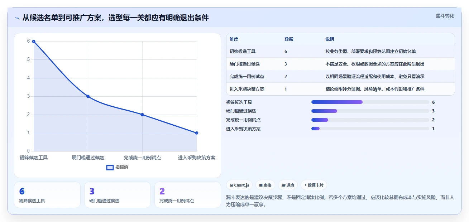This screenshot has width=469, height=222.
Task: Click the 进入采购决策方案 progress bar
Action: [x=370, y=129]
